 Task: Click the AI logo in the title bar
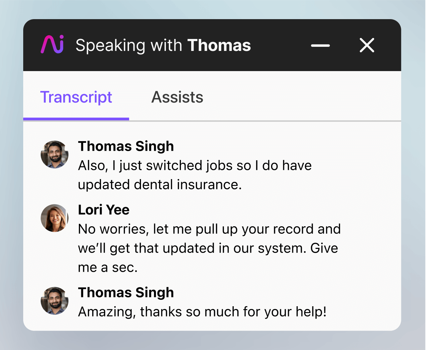click(51, 44)
